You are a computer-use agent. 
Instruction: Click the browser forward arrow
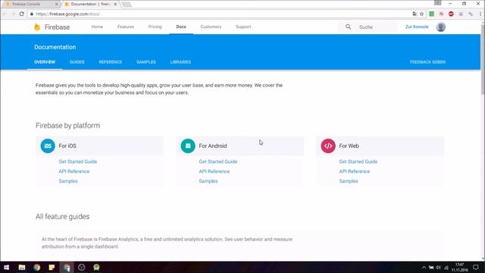(13, 14)
